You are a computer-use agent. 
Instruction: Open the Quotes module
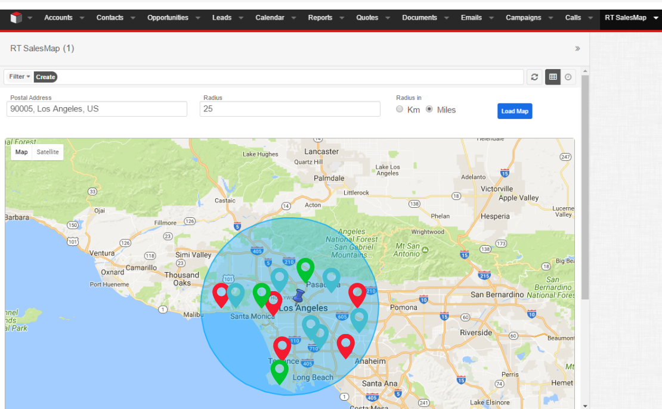point(367,18)
